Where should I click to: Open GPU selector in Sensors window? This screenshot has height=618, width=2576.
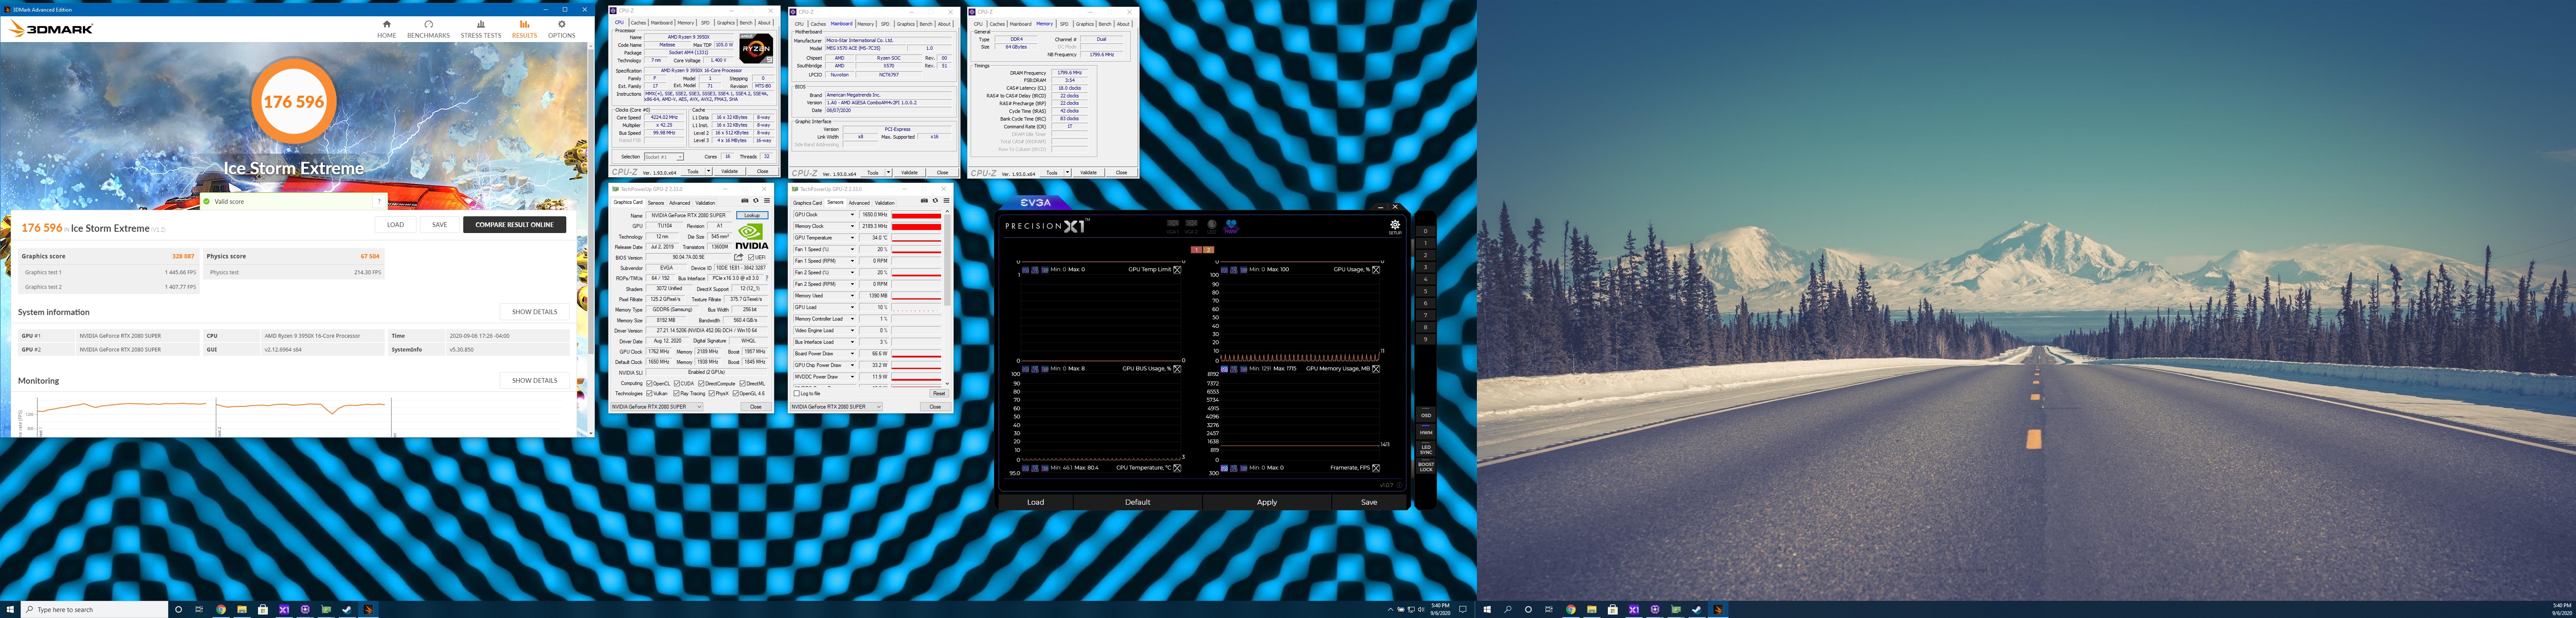click(836, 407)
